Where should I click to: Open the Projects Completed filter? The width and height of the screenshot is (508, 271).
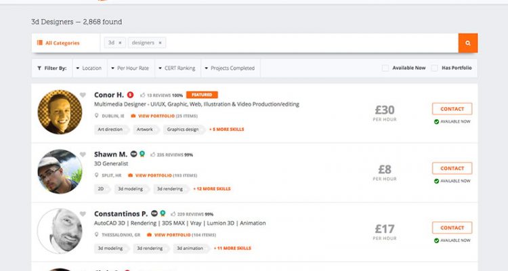(230, 68)
